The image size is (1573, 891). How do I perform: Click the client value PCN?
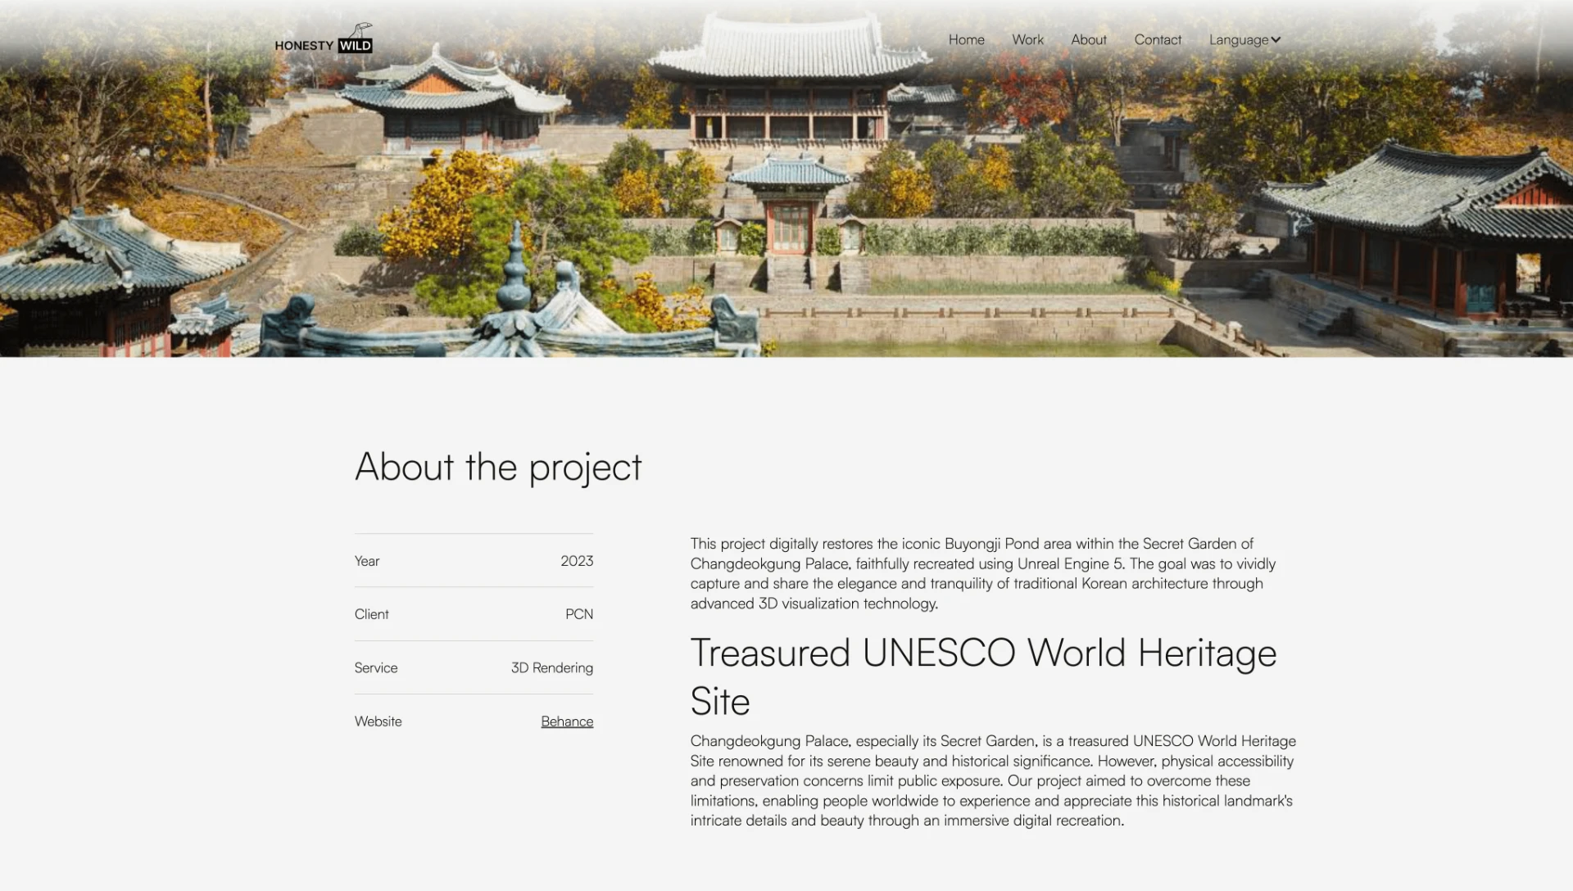[579, 614]
